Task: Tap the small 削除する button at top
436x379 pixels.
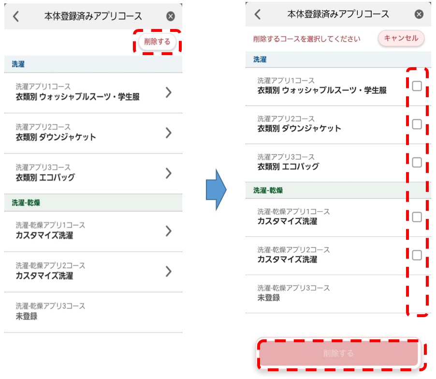Action: click(157, 42)
